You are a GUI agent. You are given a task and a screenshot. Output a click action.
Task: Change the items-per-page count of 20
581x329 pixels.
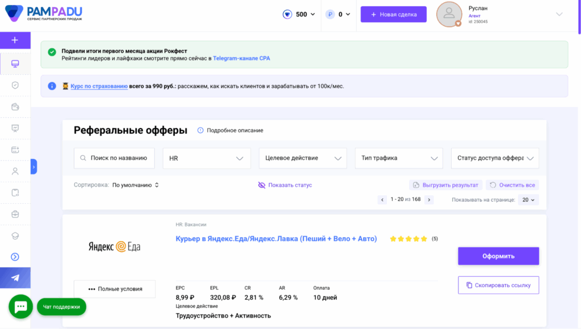529,200
